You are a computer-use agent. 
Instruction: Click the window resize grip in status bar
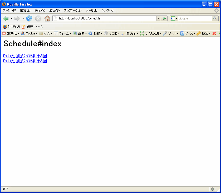218,190
